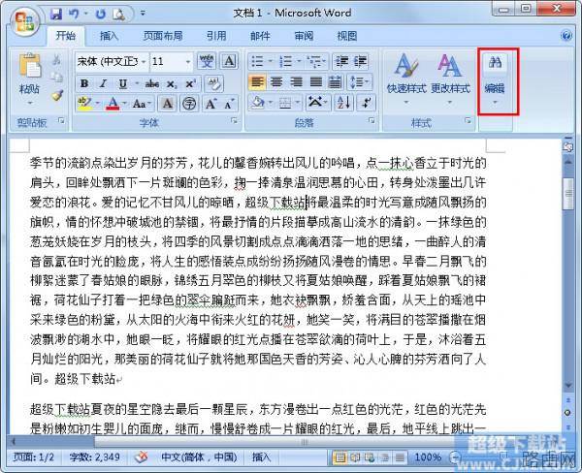Open the font size box showing 11
582x473 pixels.
pos(171,61)
